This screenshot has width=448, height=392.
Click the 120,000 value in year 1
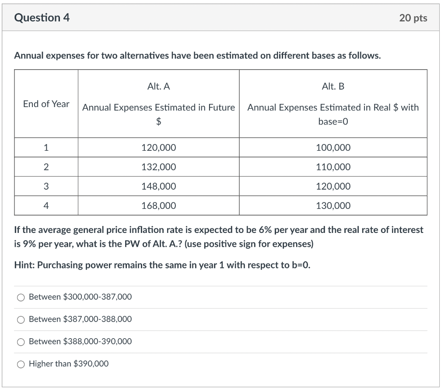pos(158,147)
